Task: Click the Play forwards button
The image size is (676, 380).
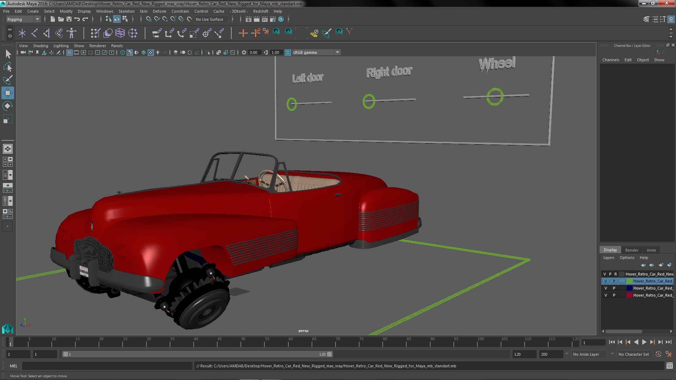Action: tap(644, 342)
